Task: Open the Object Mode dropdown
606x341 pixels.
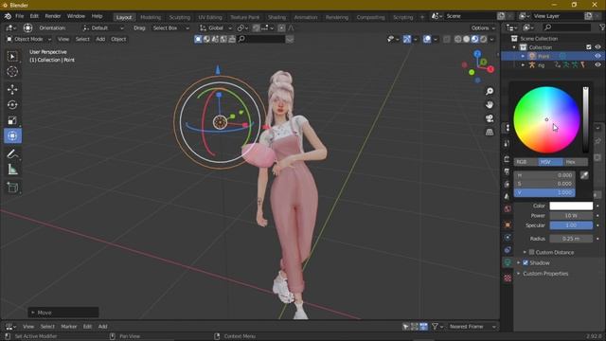Action: 28,39
